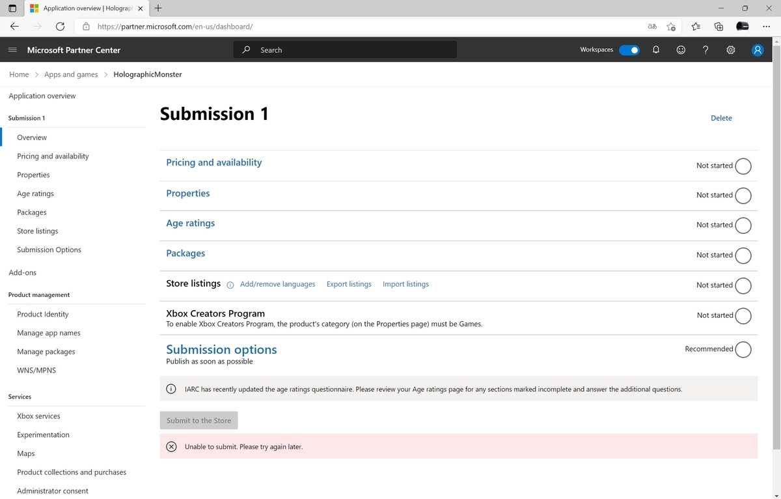The image size is (781, 499).
Task: Click Age ratings status circle
Action: [743, 225]
